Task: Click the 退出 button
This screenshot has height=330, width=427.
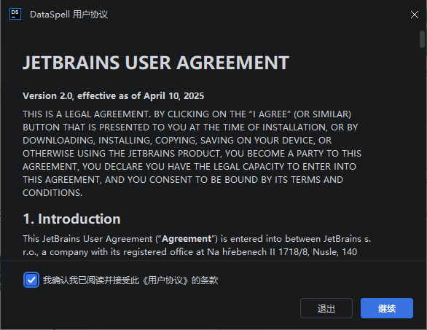Action: 326,308
